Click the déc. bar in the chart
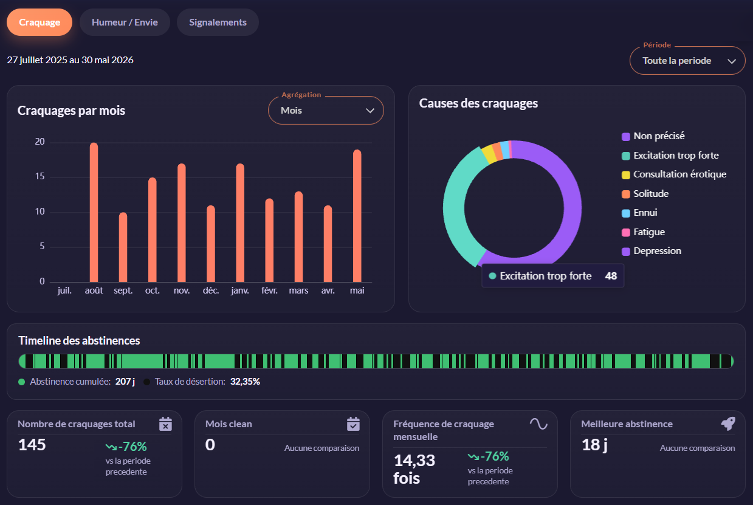This screenshot has height=505, width=753. click(211, 244)
